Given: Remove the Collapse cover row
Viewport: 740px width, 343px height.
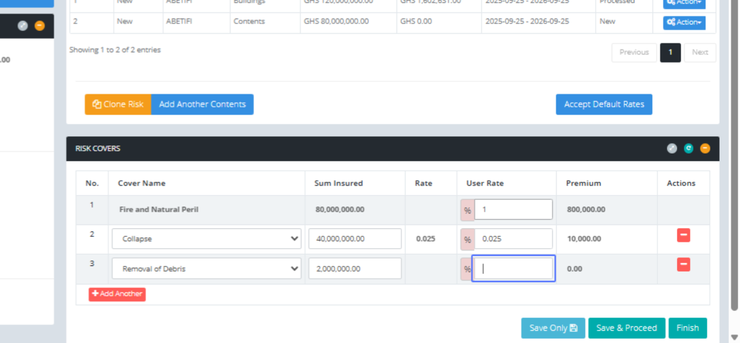Looking at the screenshot, I should (x=683, y=235).
